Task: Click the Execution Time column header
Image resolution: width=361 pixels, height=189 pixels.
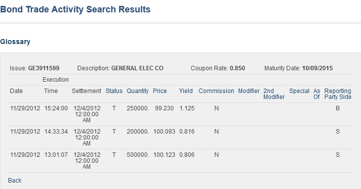Action: (x=55, y=85)
